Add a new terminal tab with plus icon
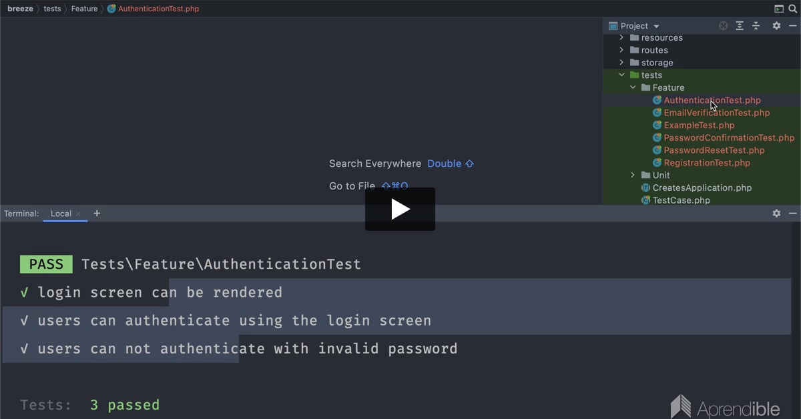The height and width of the screenshot is (419, 801). click(97, 214)
